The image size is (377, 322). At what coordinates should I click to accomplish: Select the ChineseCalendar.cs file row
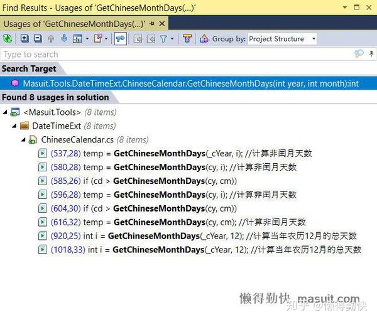(188, 139)
